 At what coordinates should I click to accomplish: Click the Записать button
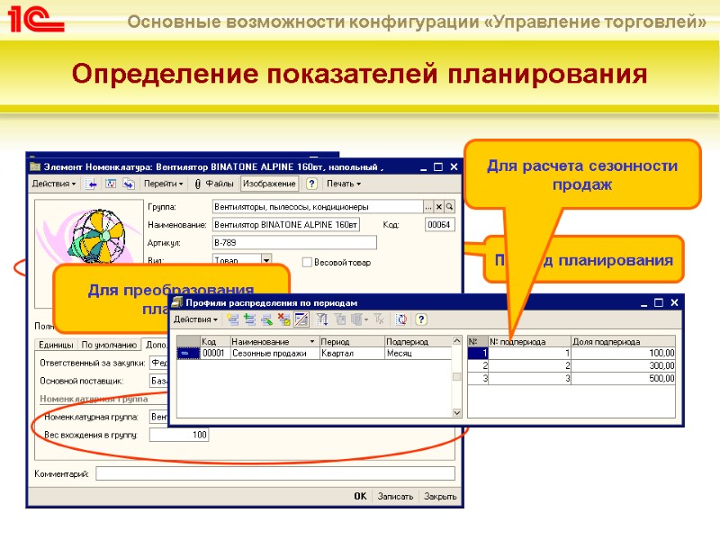coord(394,495)
